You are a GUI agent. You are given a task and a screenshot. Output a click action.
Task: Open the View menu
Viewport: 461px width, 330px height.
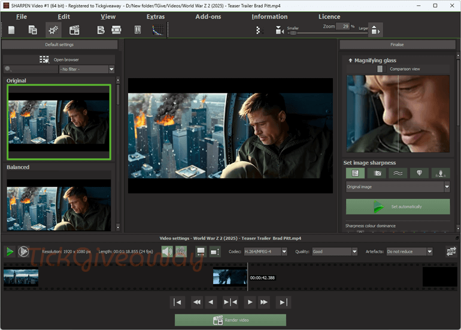point(108,17)
